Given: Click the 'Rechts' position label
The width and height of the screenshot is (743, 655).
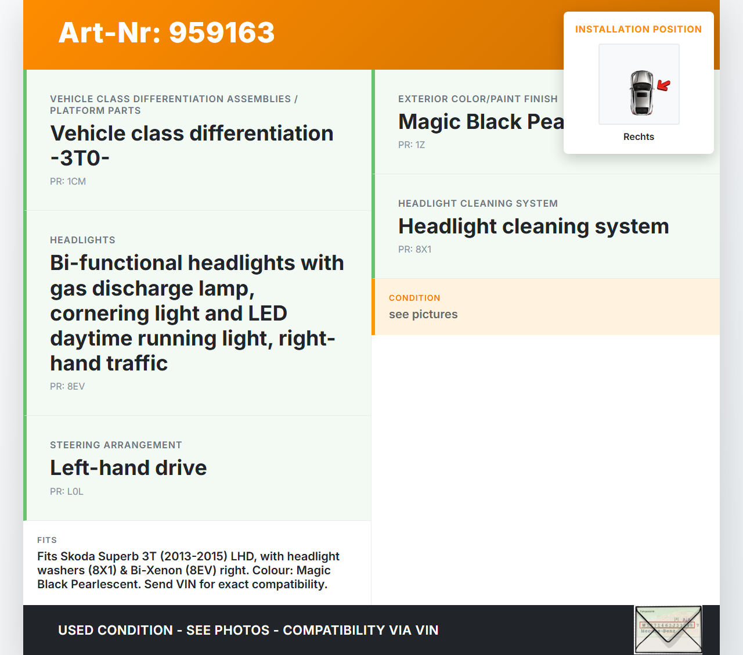Looking at the screenshot, I should tap(639, 137).
